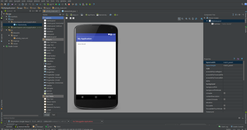Image resolution: width=247 pixels, height=130 pixels.
Task: Switch to the MainActivity.java editor tab
Action: pos(70,11)
